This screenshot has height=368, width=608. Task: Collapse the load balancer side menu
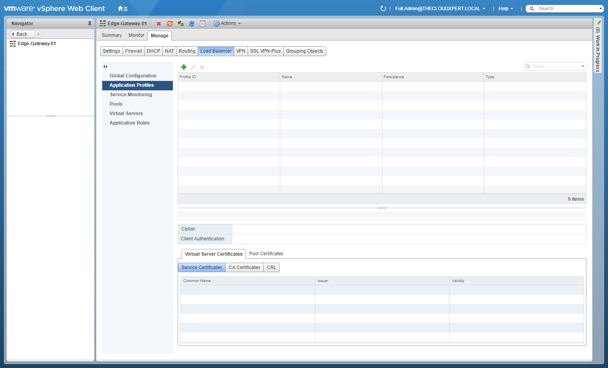tap(105, 67)
